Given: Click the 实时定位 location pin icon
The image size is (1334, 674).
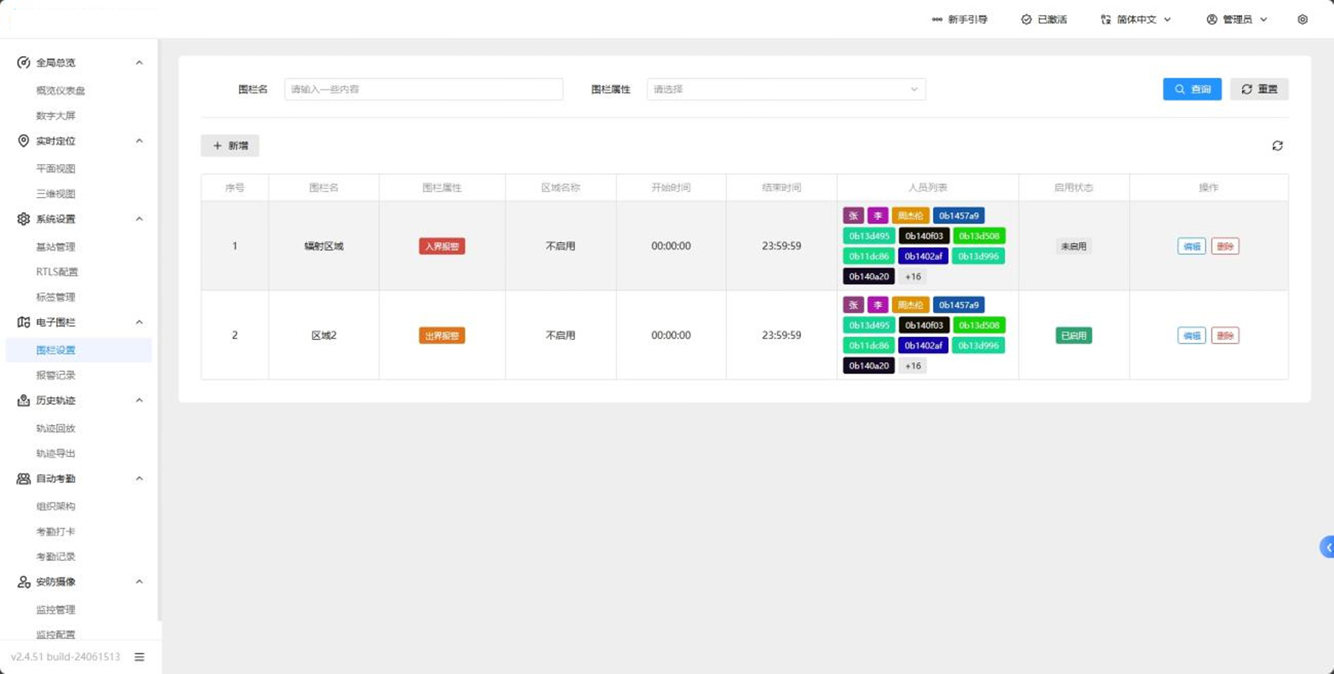Looking at the screenshot, I should [23, 141].
